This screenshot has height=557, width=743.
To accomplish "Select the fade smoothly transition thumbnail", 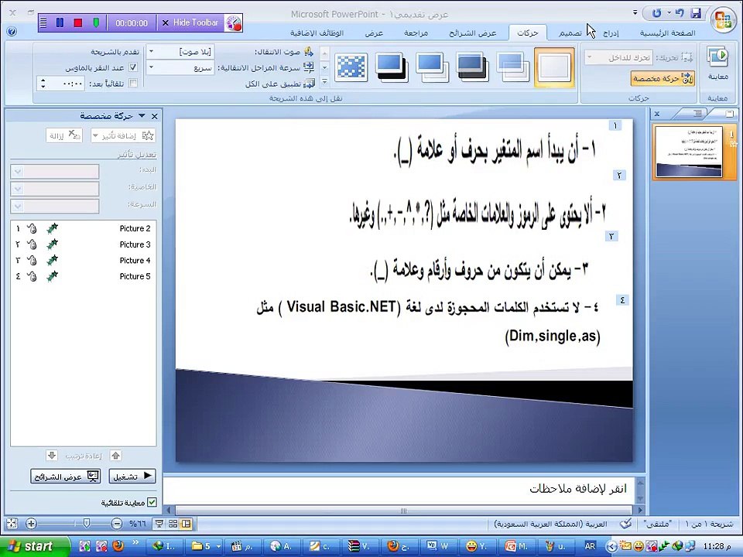I will point(513,67).
